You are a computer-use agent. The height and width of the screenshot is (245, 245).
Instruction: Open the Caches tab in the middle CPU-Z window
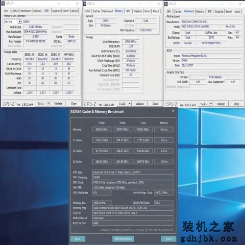point(97,11)
